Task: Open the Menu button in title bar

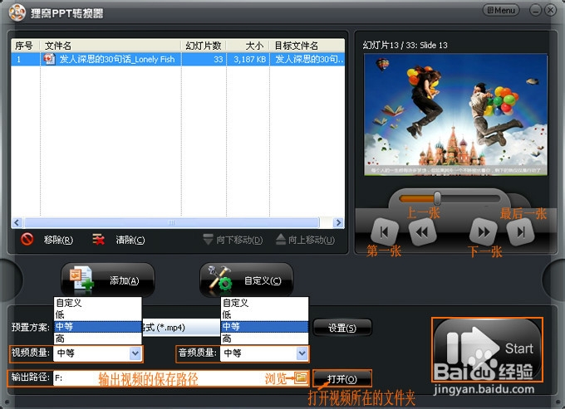Action: [501, 11]
